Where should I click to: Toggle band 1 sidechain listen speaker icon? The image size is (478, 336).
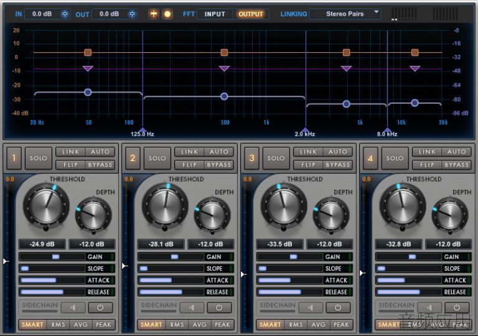pyautogui.click(x=73, y=307)
